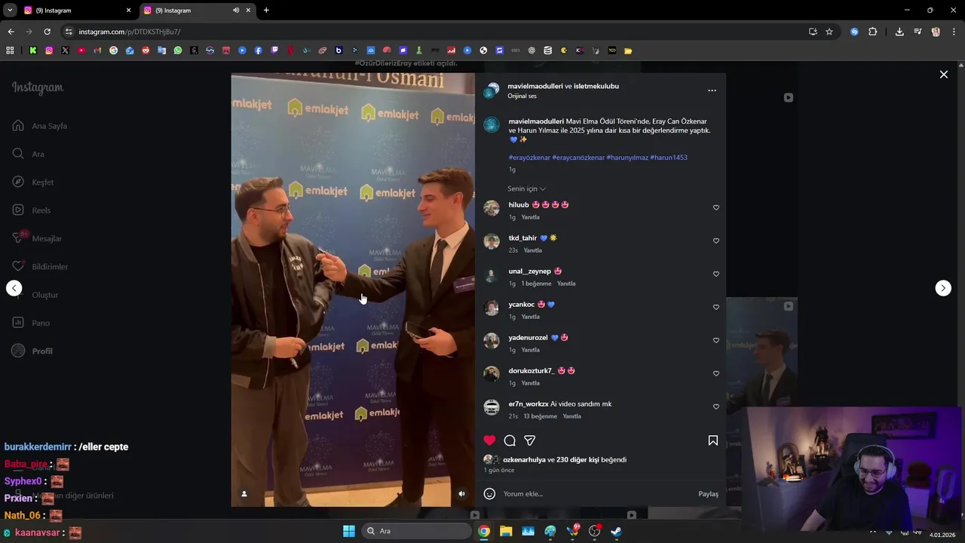Open the YouTube bookmark icon
Viewport: 965px width, 543px height.
click(x=81, y=51)
